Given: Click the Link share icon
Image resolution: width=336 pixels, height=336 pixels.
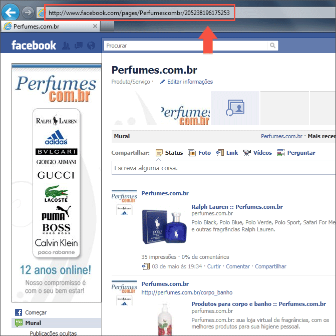Looking at the screenshot, I should [220, 153].
